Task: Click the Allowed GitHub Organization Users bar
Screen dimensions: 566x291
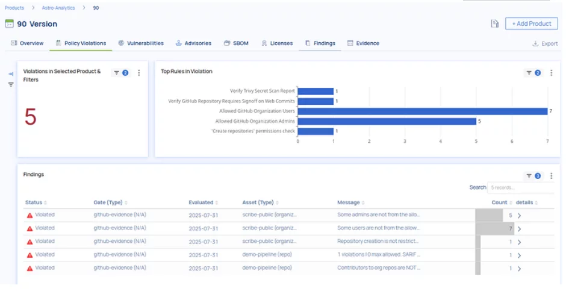Action: pyautogui.click(x=423, y=111)
